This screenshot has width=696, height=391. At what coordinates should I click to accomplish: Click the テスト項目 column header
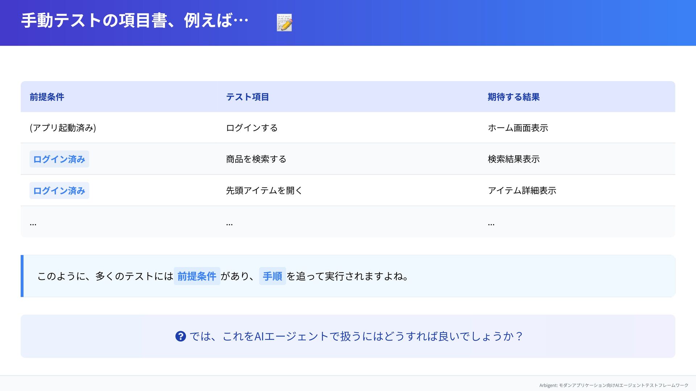point(247,97)
